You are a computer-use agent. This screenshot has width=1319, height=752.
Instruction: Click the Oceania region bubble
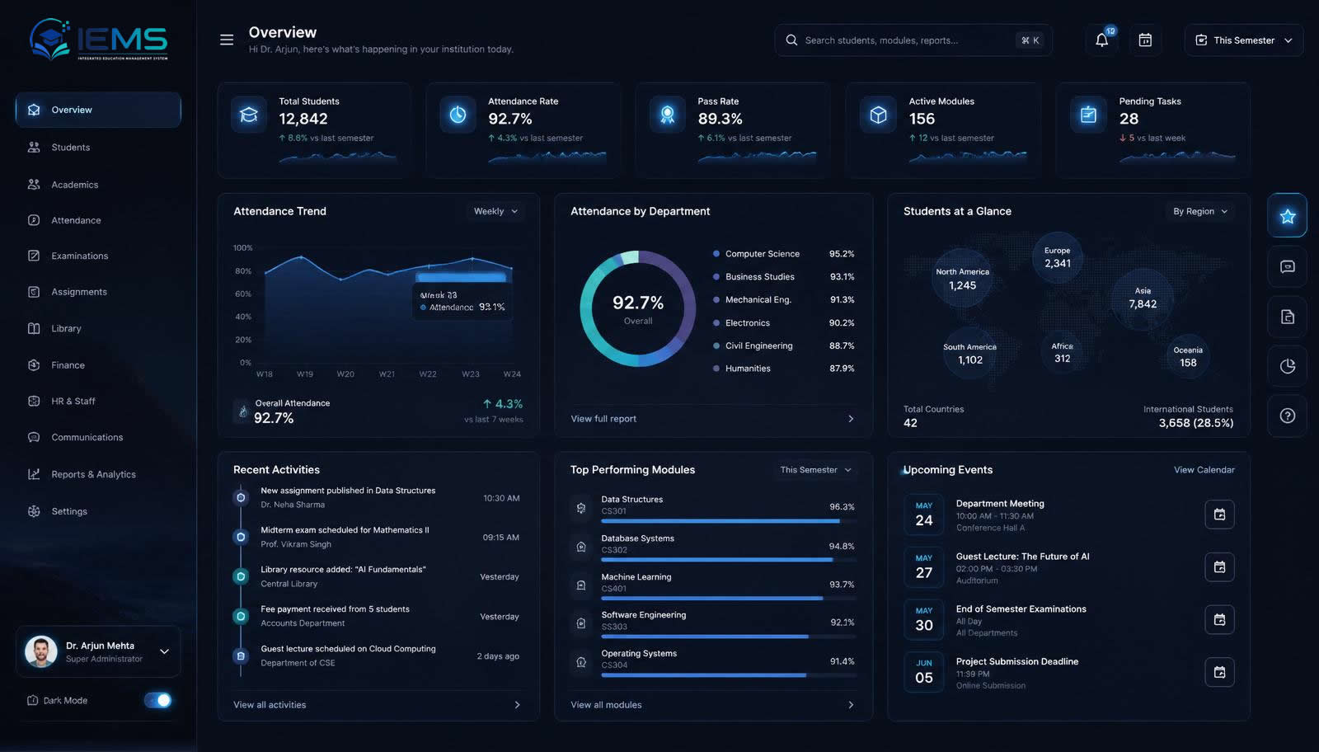1188,357
